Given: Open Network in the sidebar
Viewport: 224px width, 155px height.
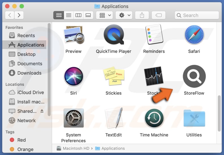Looking at the screenshot, I should coord(24,120).
